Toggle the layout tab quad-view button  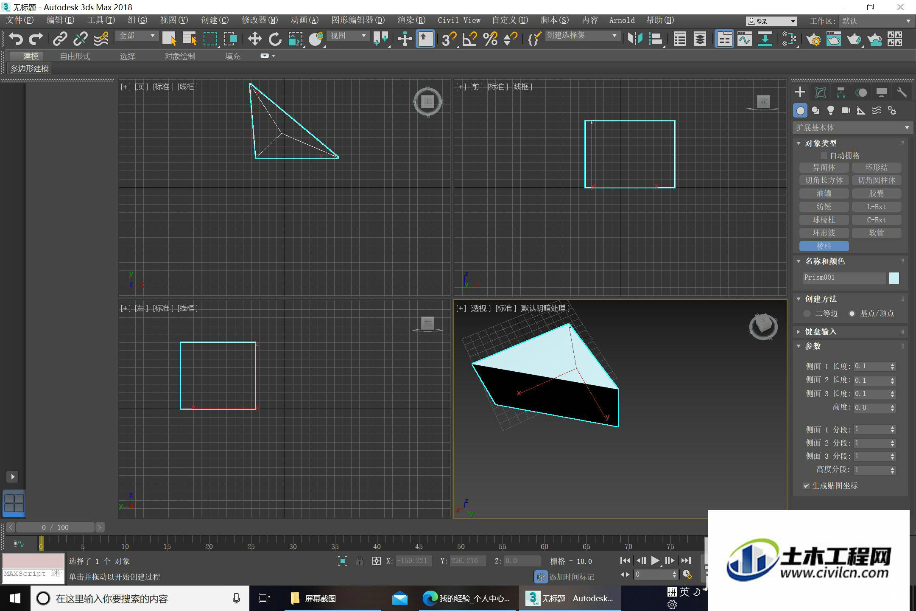(x=14, y=504)
